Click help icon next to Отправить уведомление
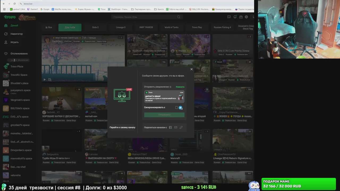 coord(170,87)
